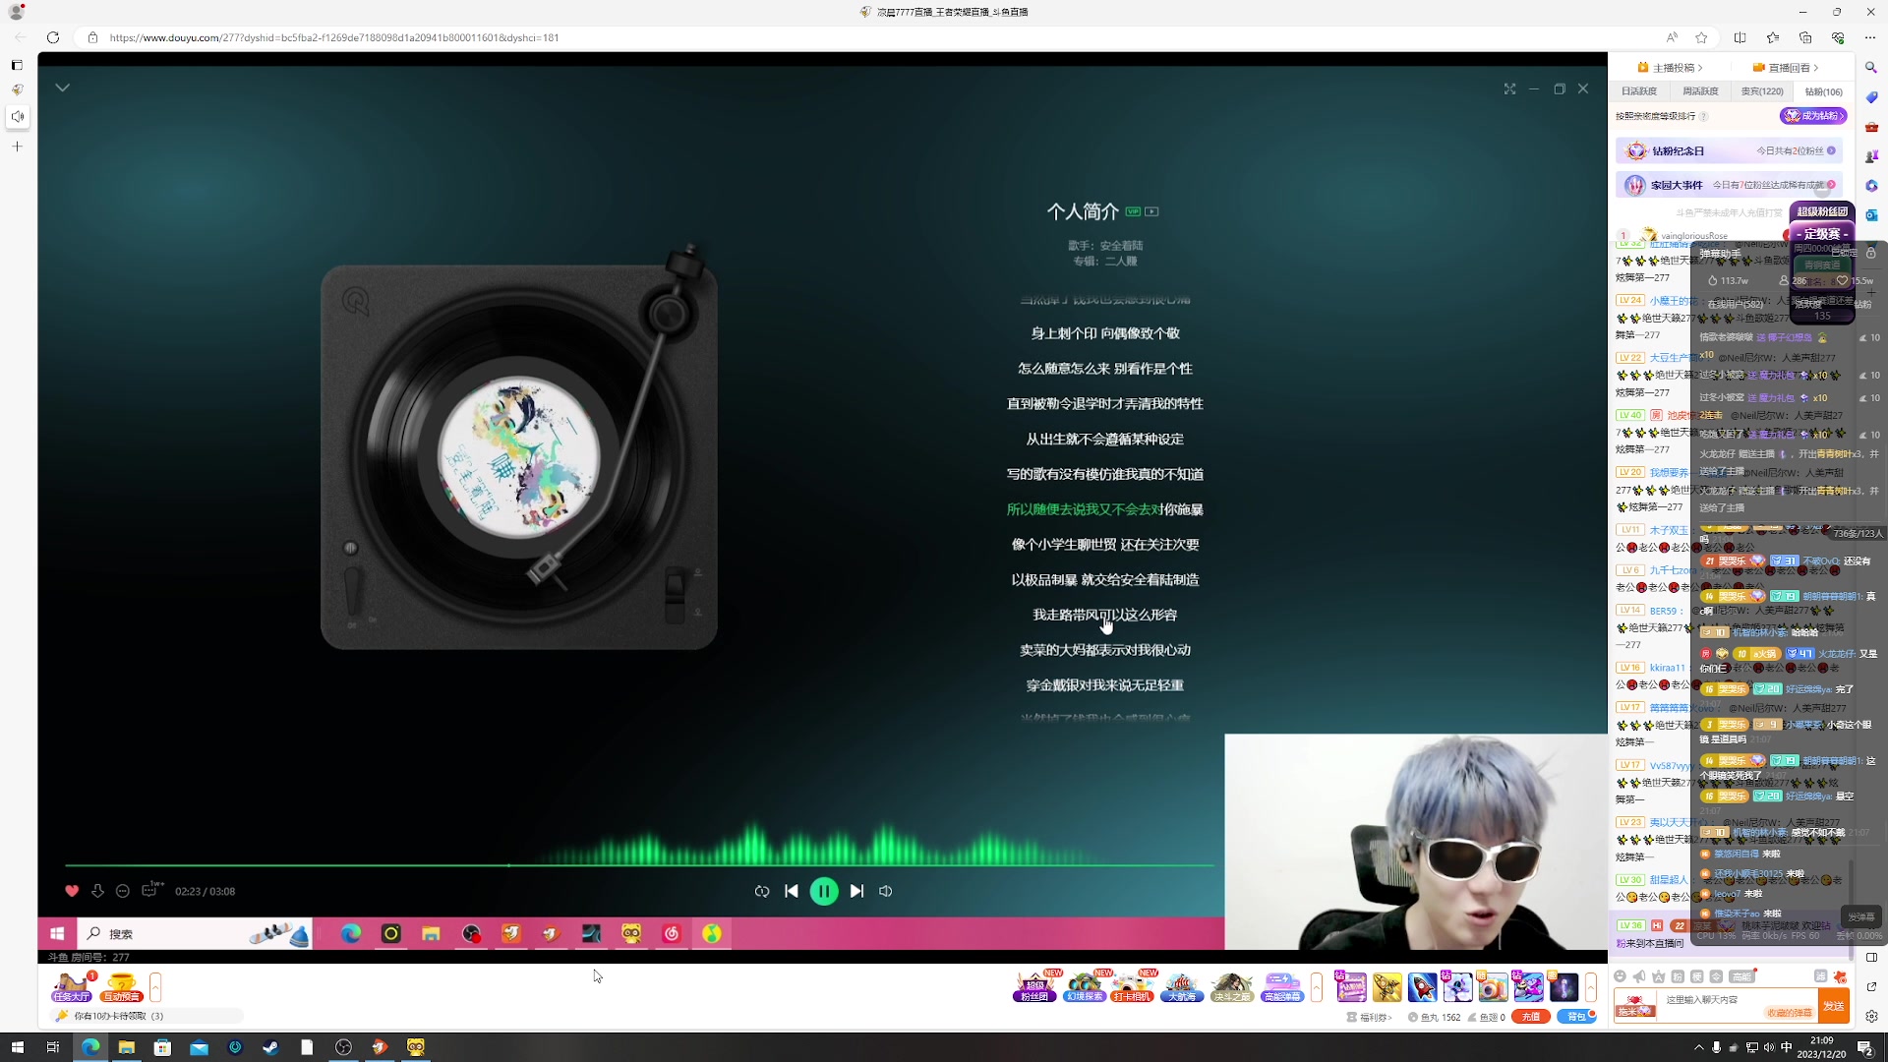Show help for 按照亲密度等级排行
1888x1062 pixels.
coord(1704,116)
